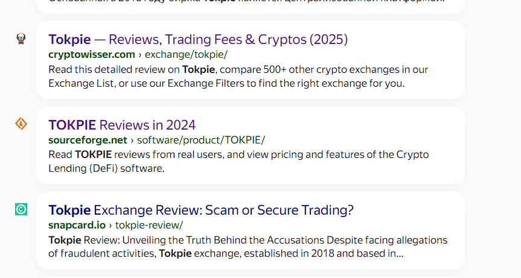
Task: Click the Cryptowisser "Read this detailed review" snippet
Action: (x=115, y=69)
